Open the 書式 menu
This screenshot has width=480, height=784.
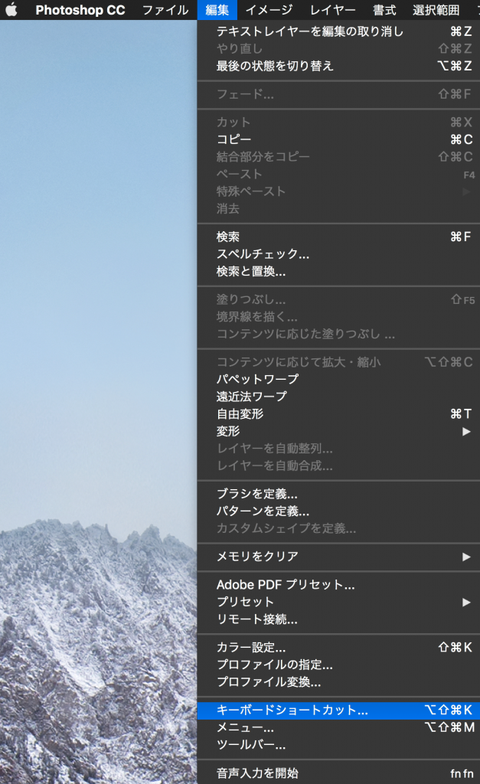pyautogui.click(x=384, y=10)
